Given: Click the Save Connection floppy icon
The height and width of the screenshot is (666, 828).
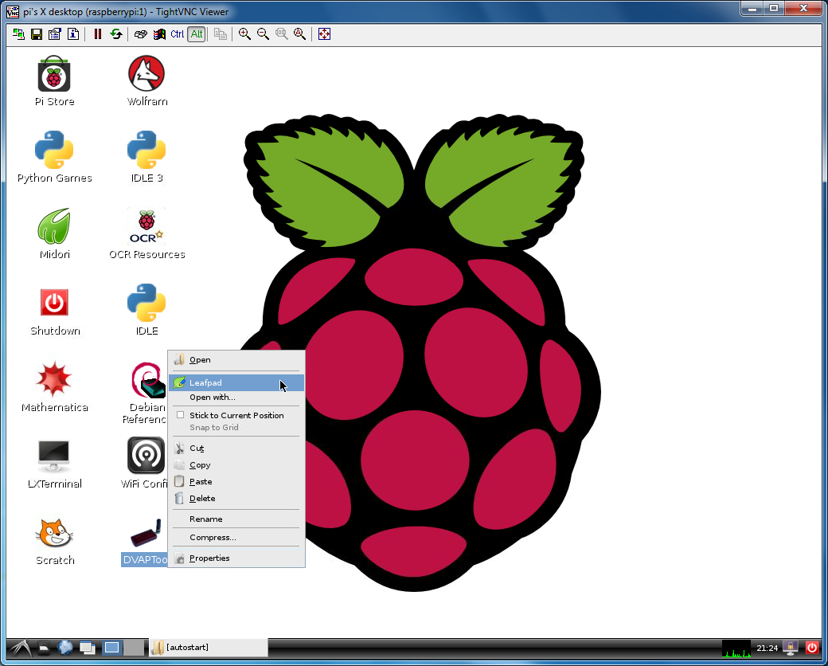Looking at the screenshot, I should [x=37, y=34].
